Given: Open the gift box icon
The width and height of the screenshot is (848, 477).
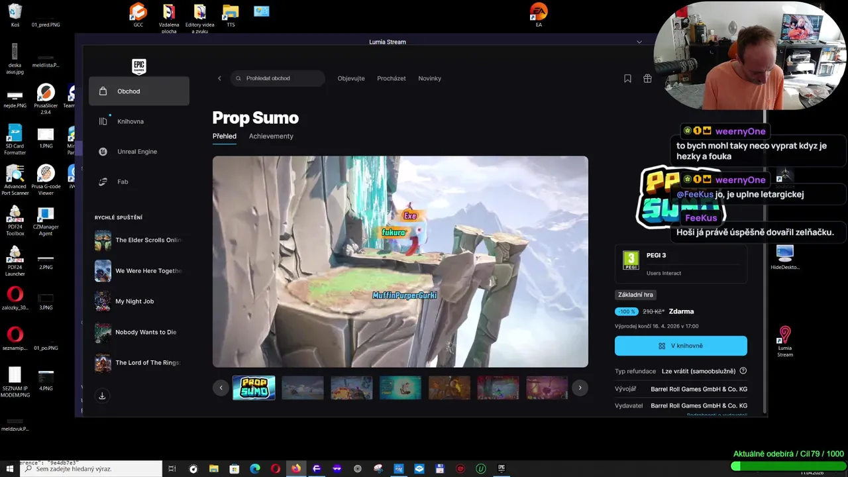Looking at the screenshot, I should 647,78.
